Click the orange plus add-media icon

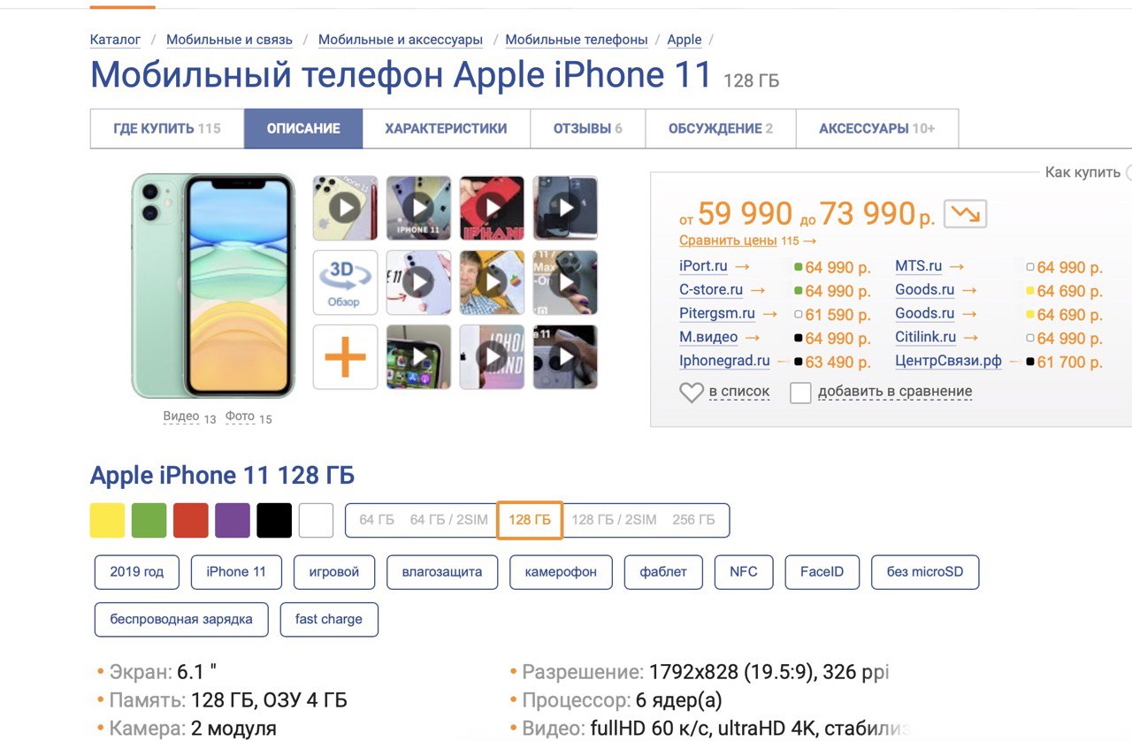[345, 357]
